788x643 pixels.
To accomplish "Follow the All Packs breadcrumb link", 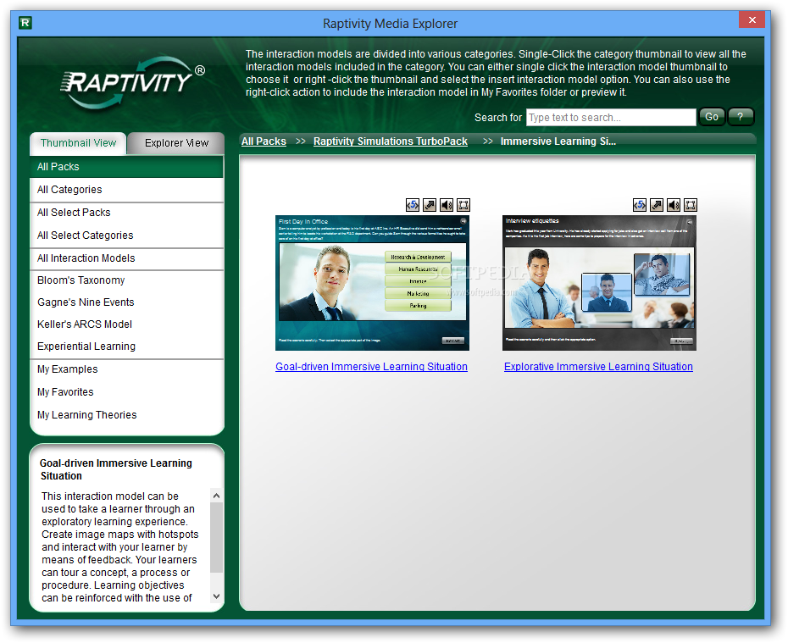I will tap(264, 141).
